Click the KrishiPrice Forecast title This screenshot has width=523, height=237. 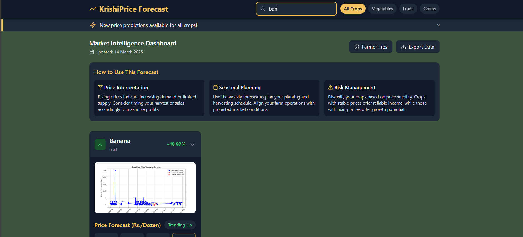pyautogui.click(x=133, y=9)
